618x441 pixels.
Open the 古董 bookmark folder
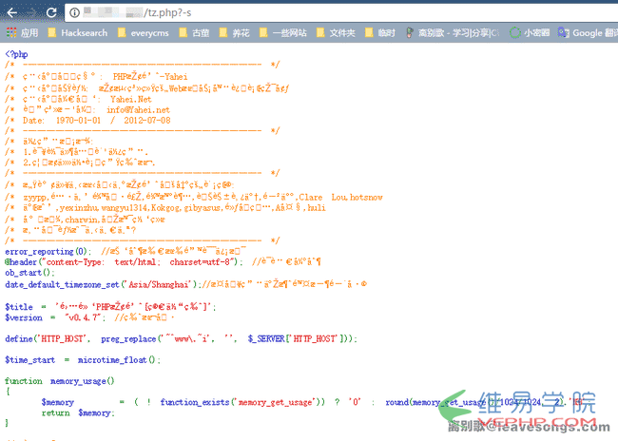click(194, 32)
